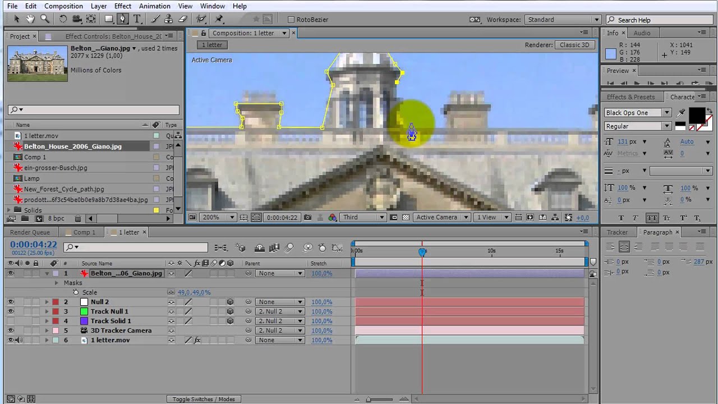Open the Composition menu
718x404 pixels.
(63, 6)
